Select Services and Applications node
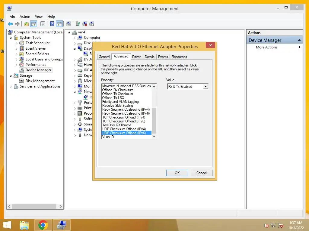The image size is (309, 231). coord(40,86)
